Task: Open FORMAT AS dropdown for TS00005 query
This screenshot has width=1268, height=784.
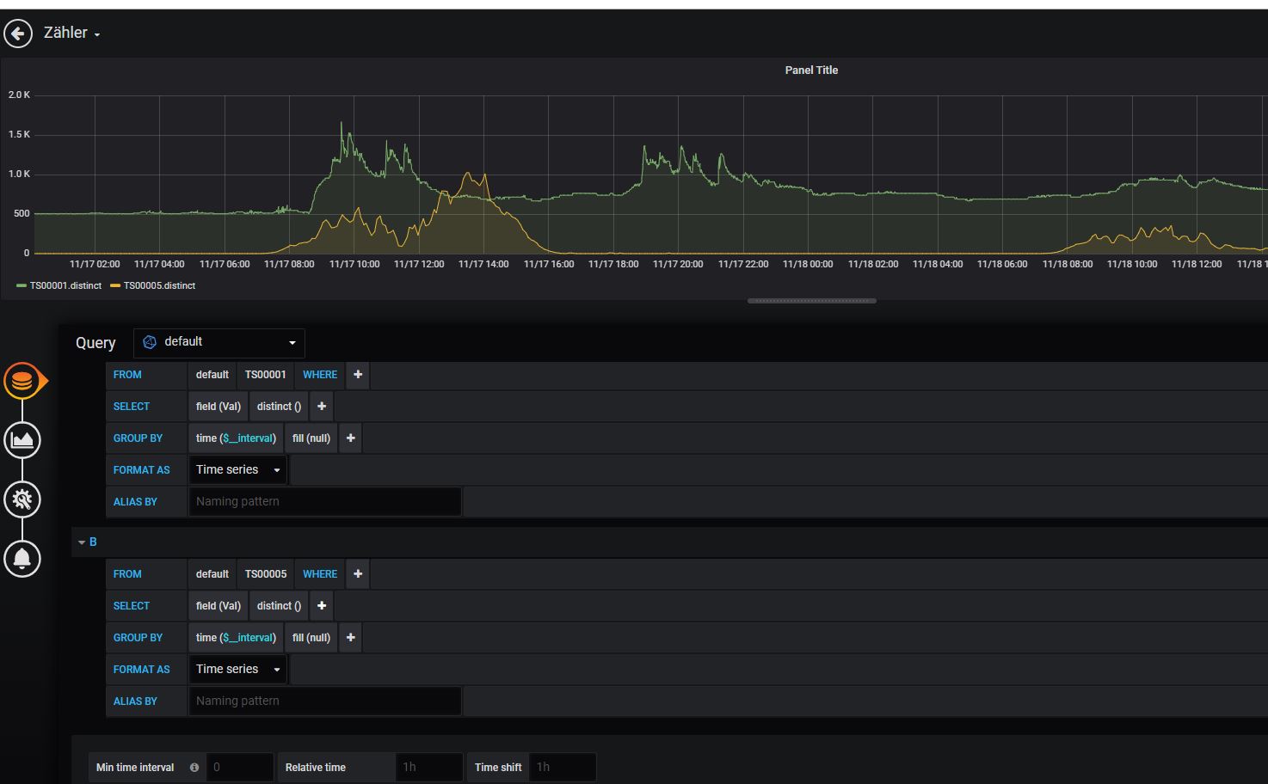Action: (238, 670)
